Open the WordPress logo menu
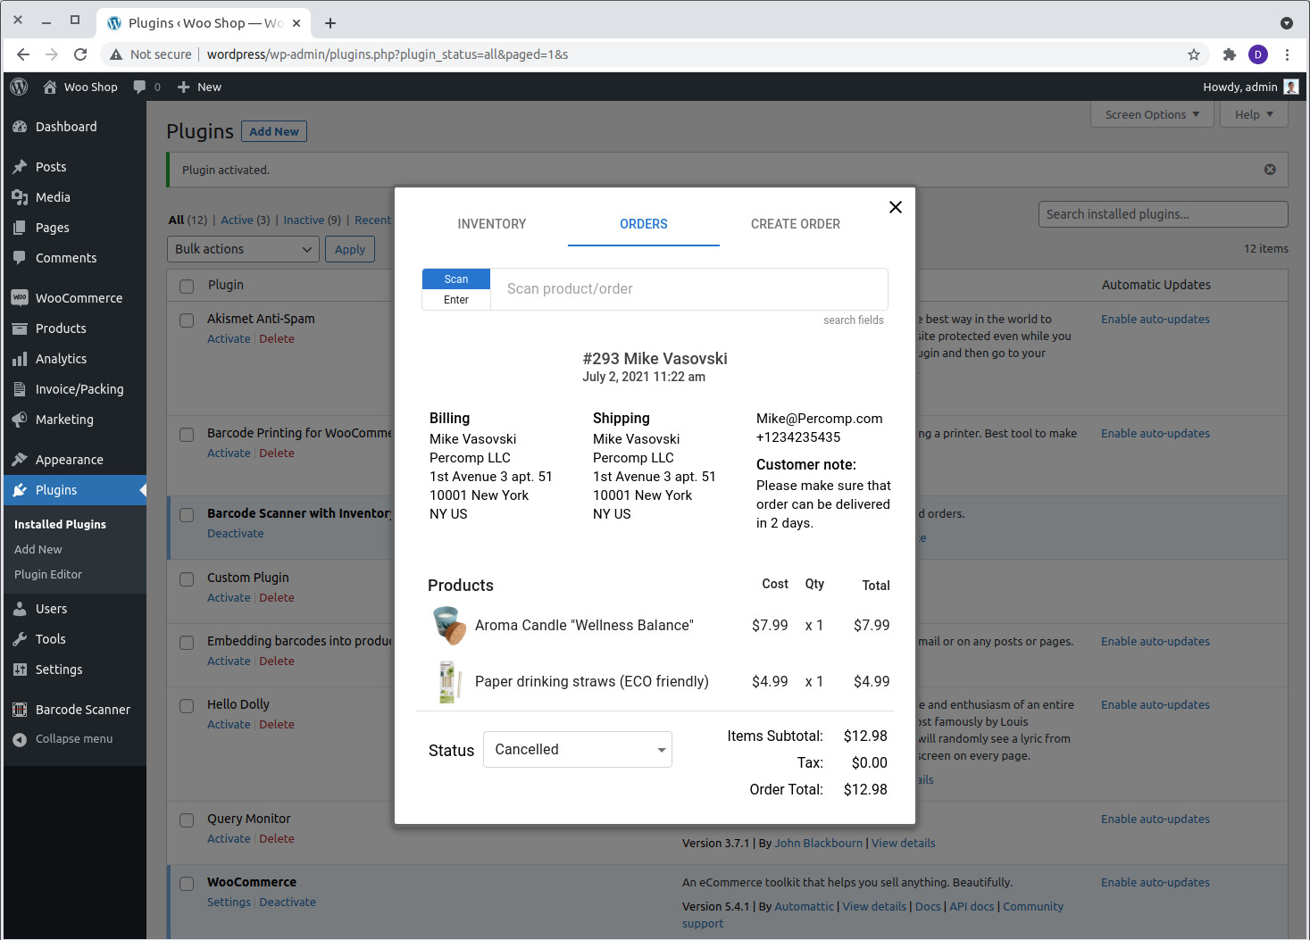 coord(19,87)
